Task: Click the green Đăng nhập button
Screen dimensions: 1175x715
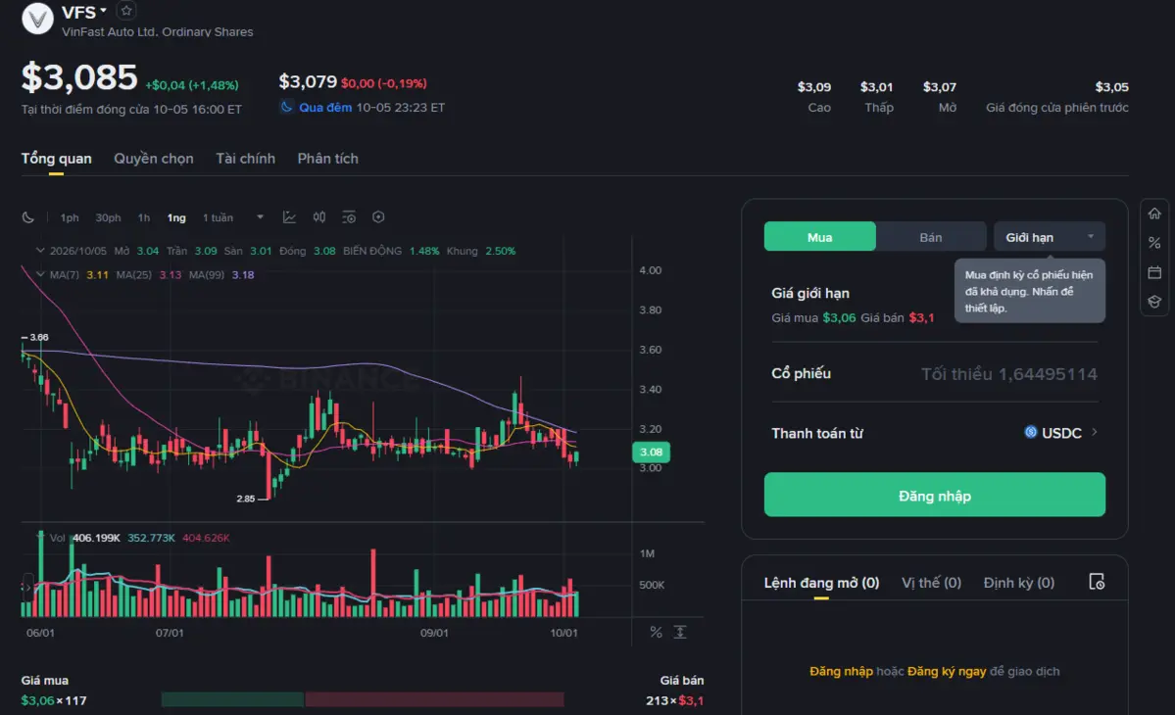Action: click(x=935, y=495)
